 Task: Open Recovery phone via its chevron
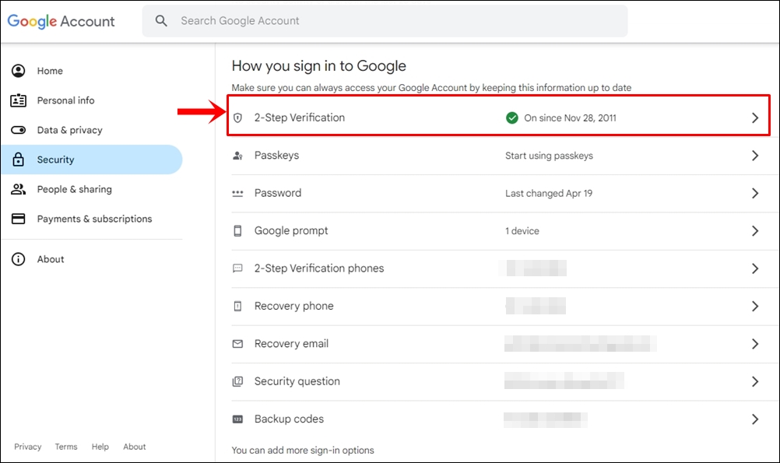[x=755, y=307]
